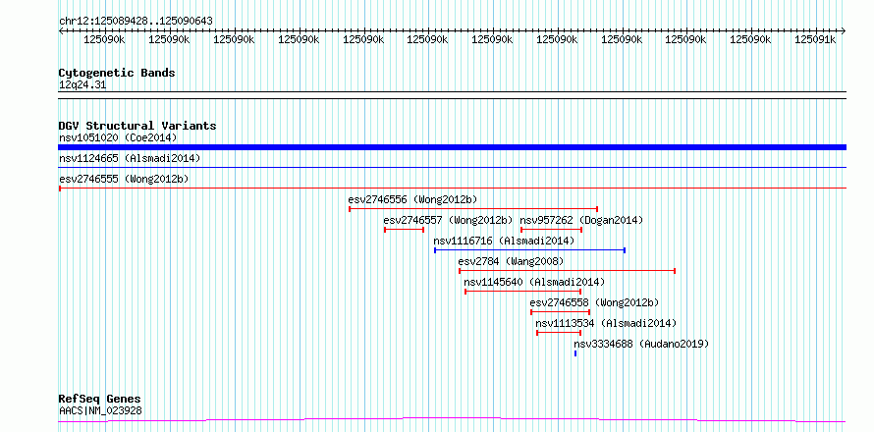Click the 125091k ruler label

point(815,39)
